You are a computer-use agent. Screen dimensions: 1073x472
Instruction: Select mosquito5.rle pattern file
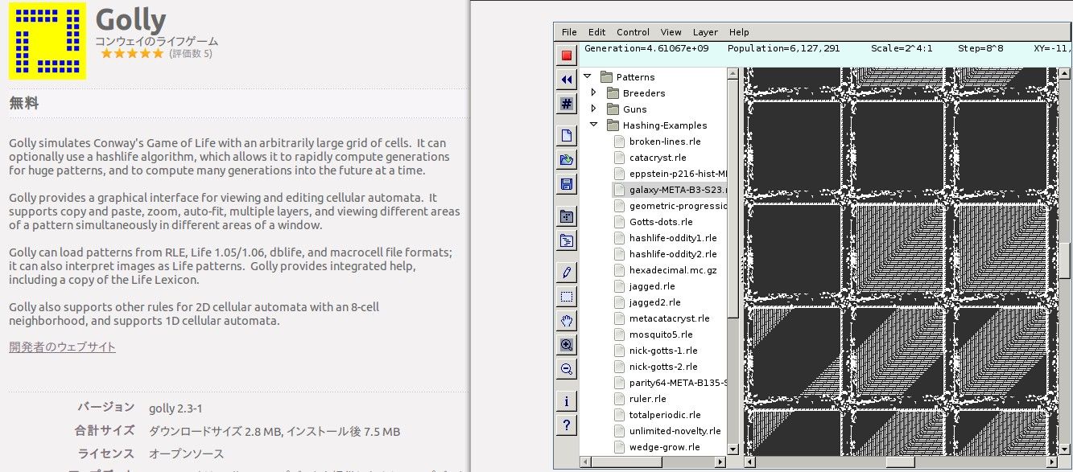[x=661, y=335]
